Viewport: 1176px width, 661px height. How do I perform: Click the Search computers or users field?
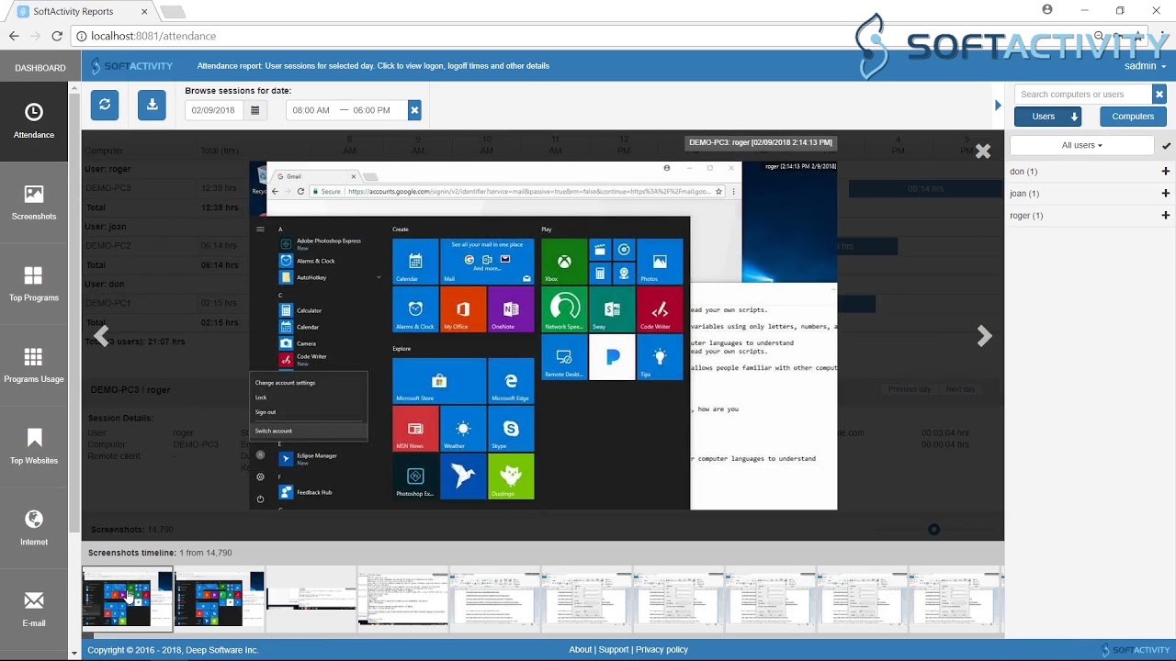(x=1083, y=94)
